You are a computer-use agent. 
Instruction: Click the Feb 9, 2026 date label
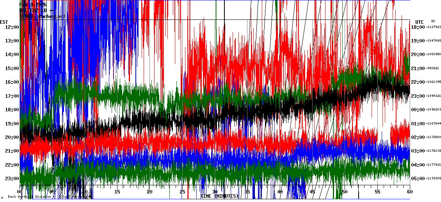pyautogui.click(x=33, y=5)
